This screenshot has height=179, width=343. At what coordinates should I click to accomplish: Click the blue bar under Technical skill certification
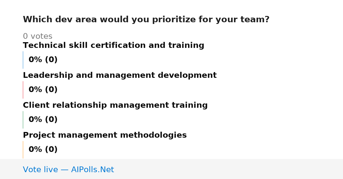[x=23, y=60]
